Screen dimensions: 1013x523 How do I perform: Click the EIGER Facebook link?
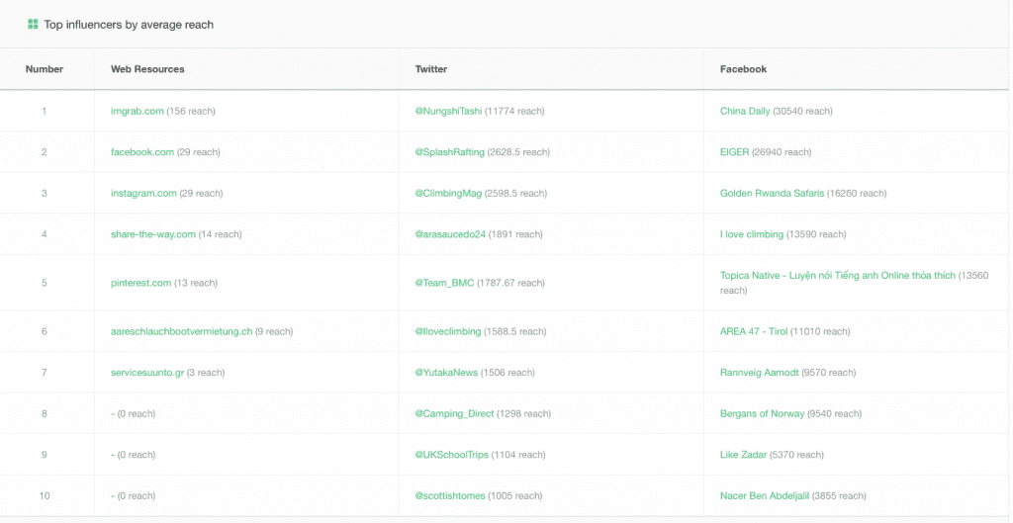[735, 152]
